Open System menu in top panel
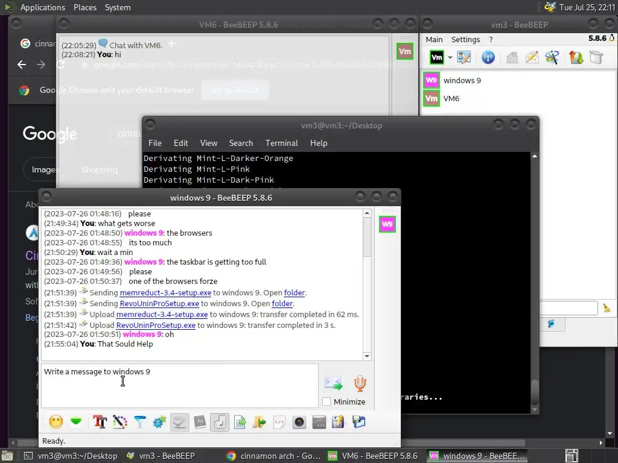The height and width of the screenshot is (463, 618). (x=118, y=7)
